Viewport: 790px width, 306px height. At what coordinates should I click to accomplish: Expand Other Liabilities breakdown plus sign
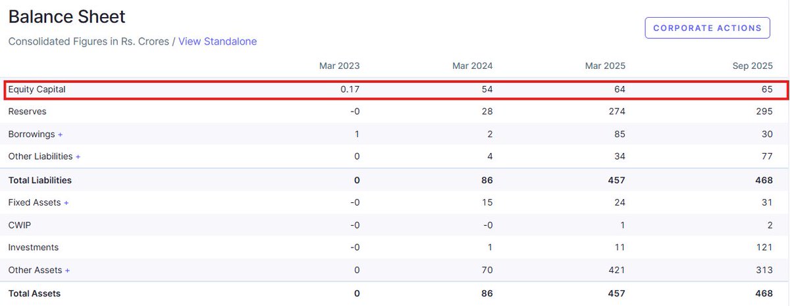pyautogui.click(x=78, y=156)
